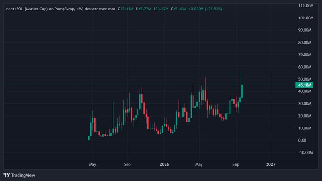
Task: Click the close value 45.18M
Action: [x=180, y=9]
